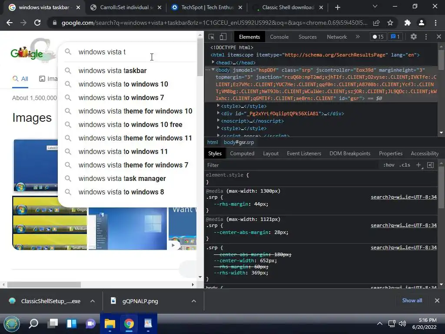The image size is (445, 334).
Task: Click the body#gsr.srp breadcrumb item
Action: click(x=239, y=142)
